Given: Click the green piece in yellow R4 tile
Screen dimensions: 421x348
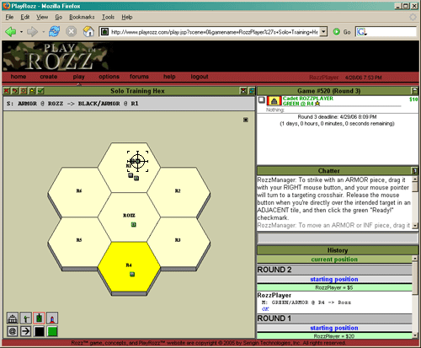Looking at the screenshot, I should (132, 274).
